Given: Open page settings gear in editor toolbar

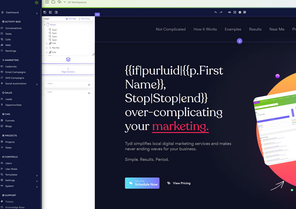Looking at the screenshot, I should pos(240,12).
